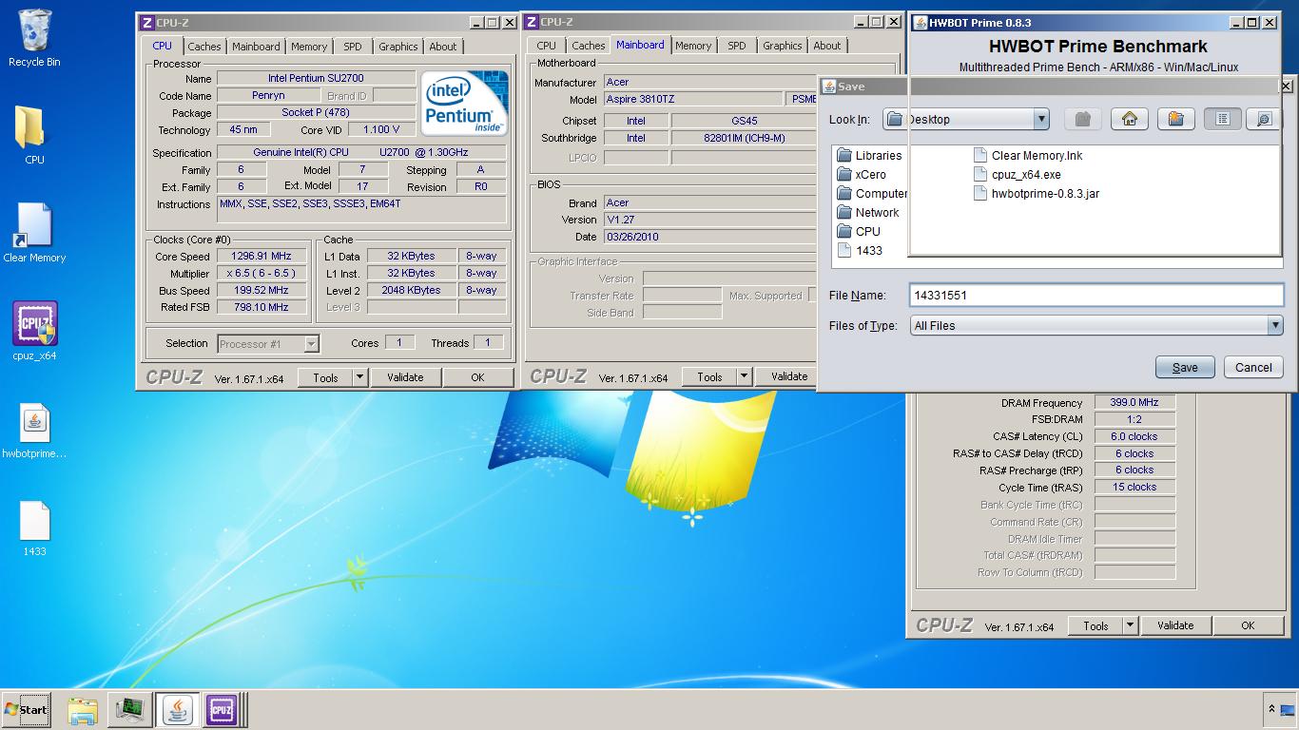Screen dimensions: 1299x730
Task: Select the 1433 file on desktop
Action: [34, 528]
